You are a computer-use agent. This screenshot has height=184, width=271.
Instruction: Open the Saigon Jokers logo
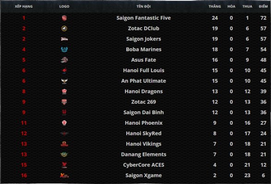[65, 39]
